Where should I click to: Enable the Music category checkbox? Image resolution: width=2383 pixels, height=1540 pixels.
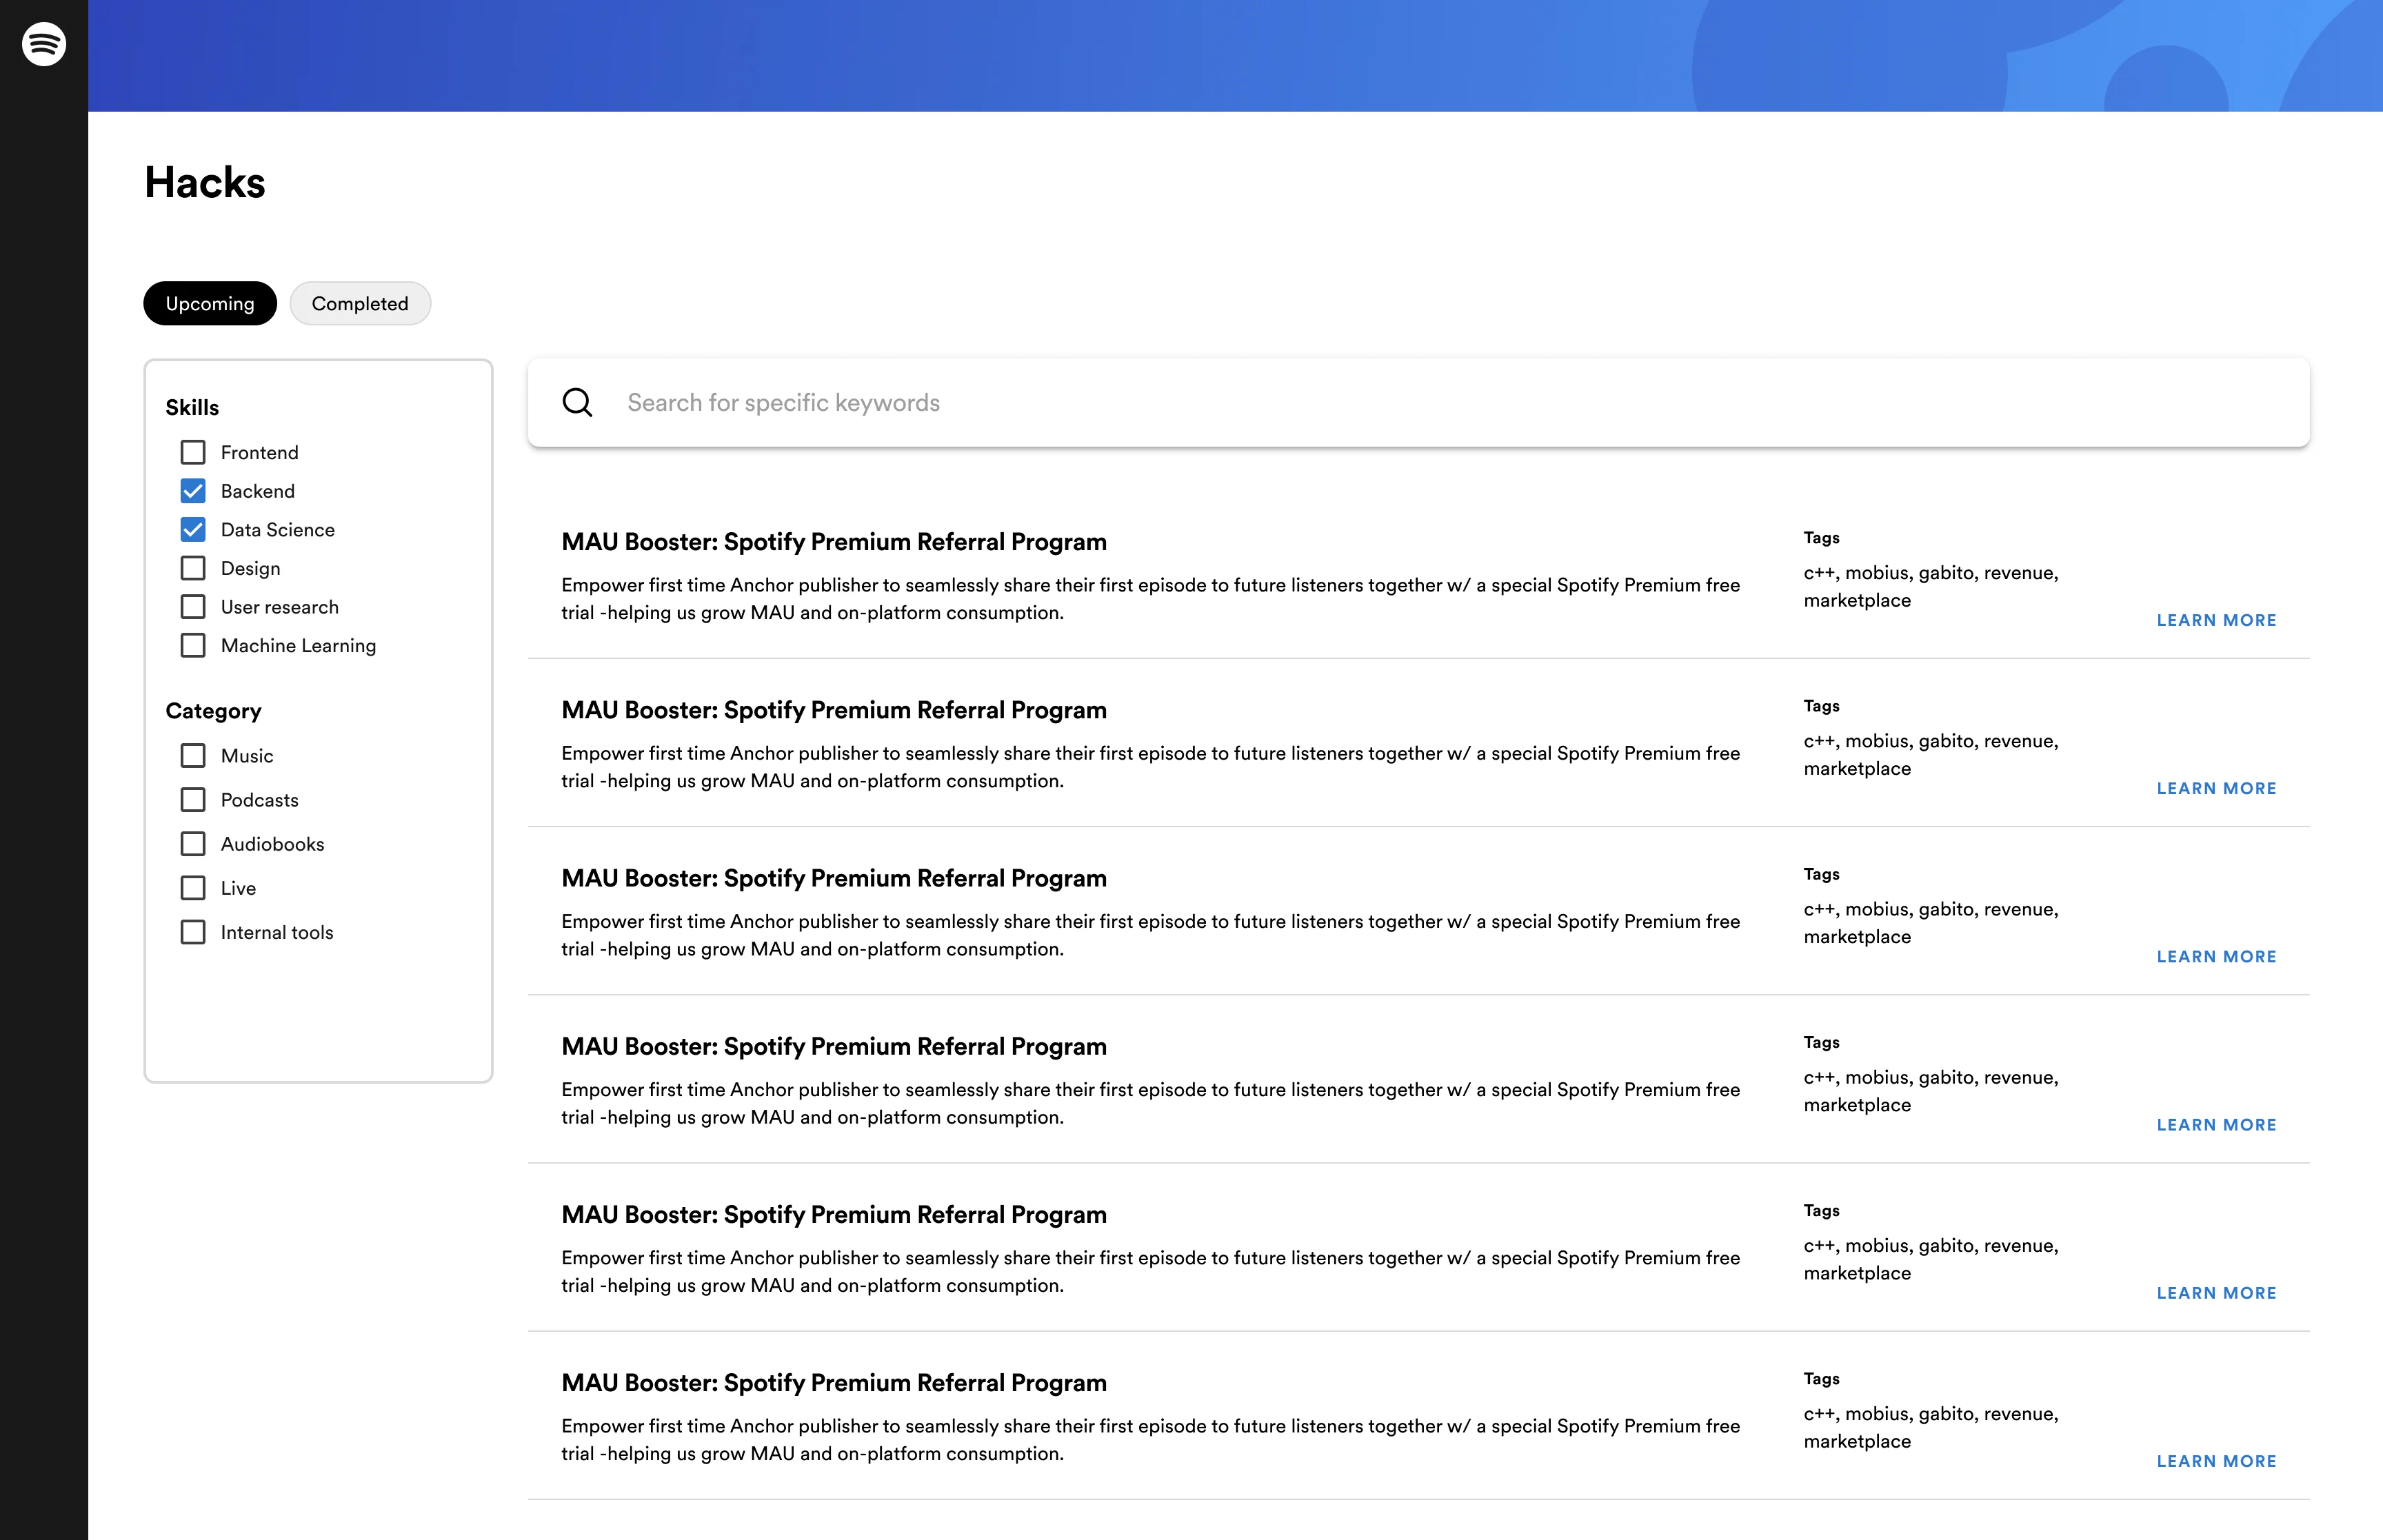(193, 755)
